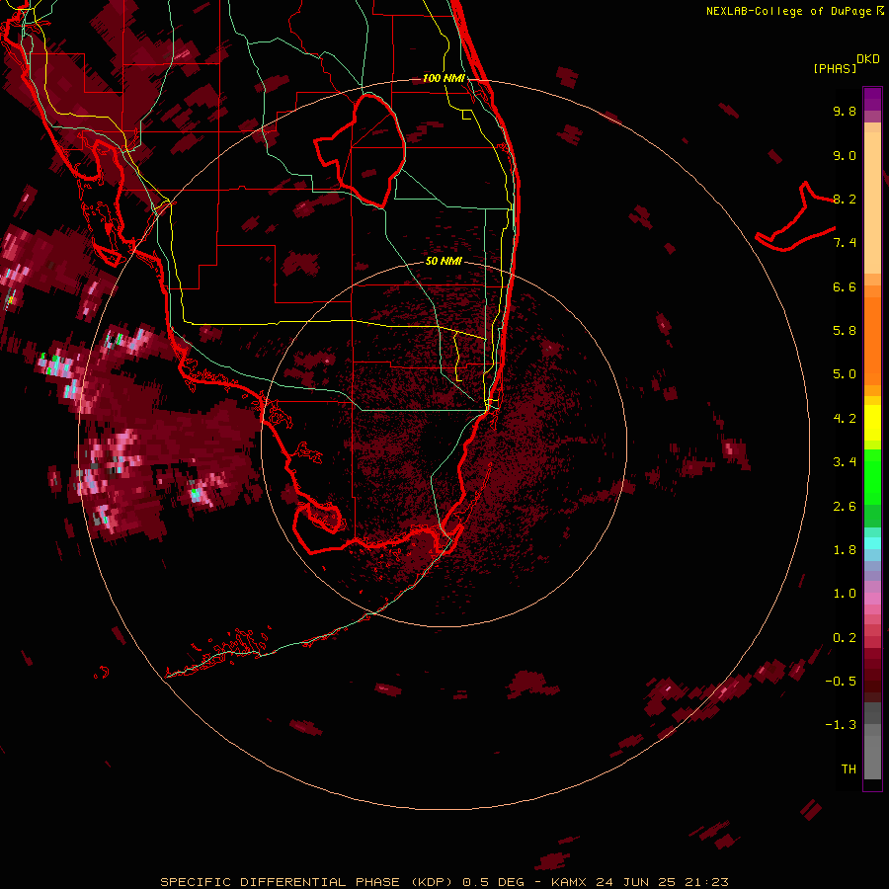Click the -1.3 value on the color scale

(841, 725)
